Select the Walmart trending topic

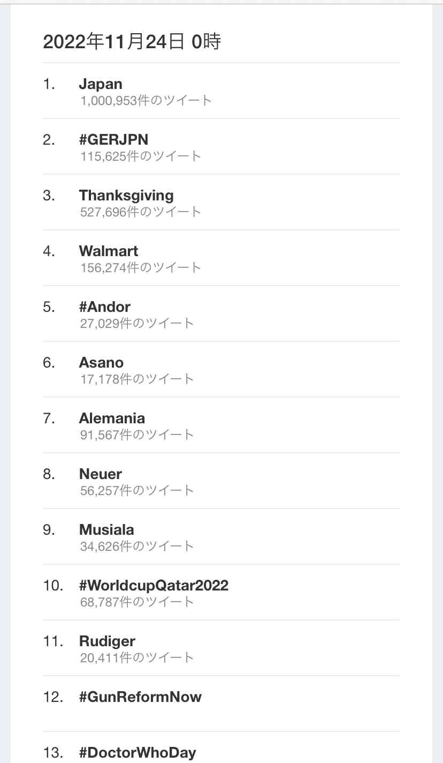109,251
